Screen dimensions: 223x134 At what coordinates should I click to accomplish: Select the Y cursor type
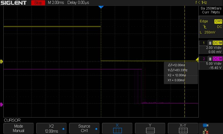tap(150, 128)
